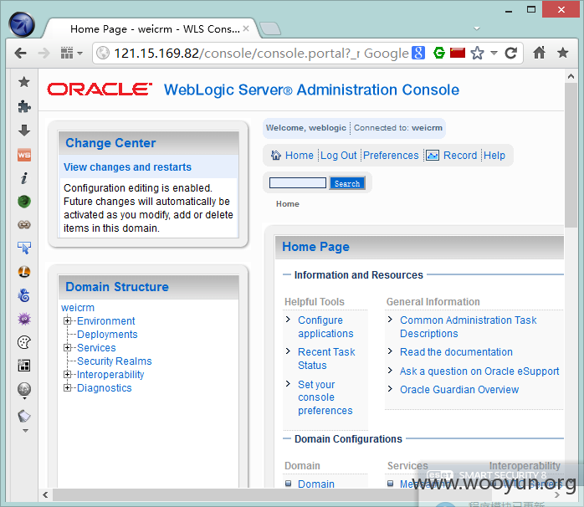Go to browser home page icon
The height and width of the screenshot is (507, 584).
click(540, 53)
